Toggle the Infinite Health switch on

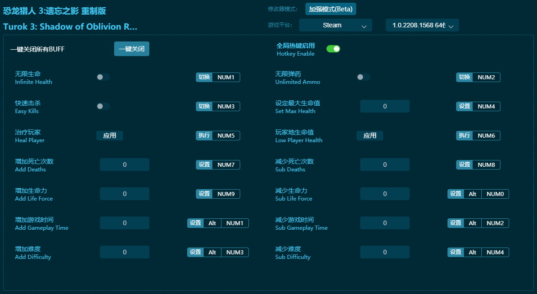(103, 77)
